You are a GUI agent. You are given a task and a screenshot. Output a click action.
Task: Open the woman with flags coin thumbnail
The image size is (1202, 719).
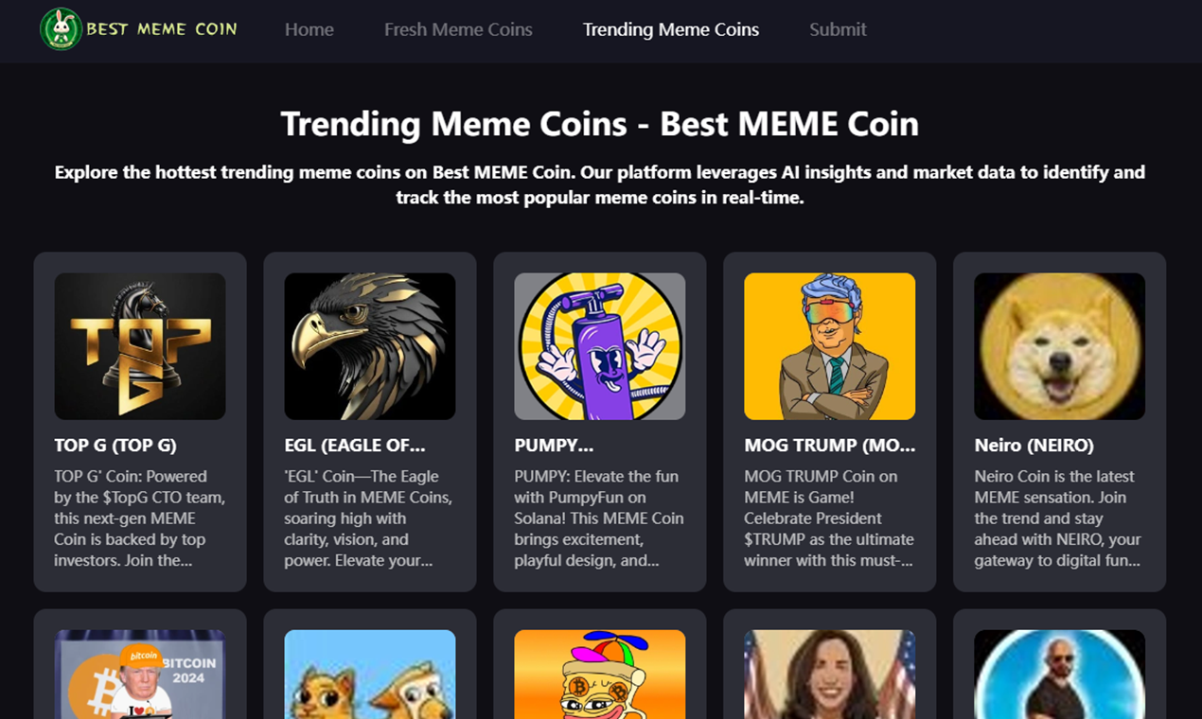click(830, 675)
